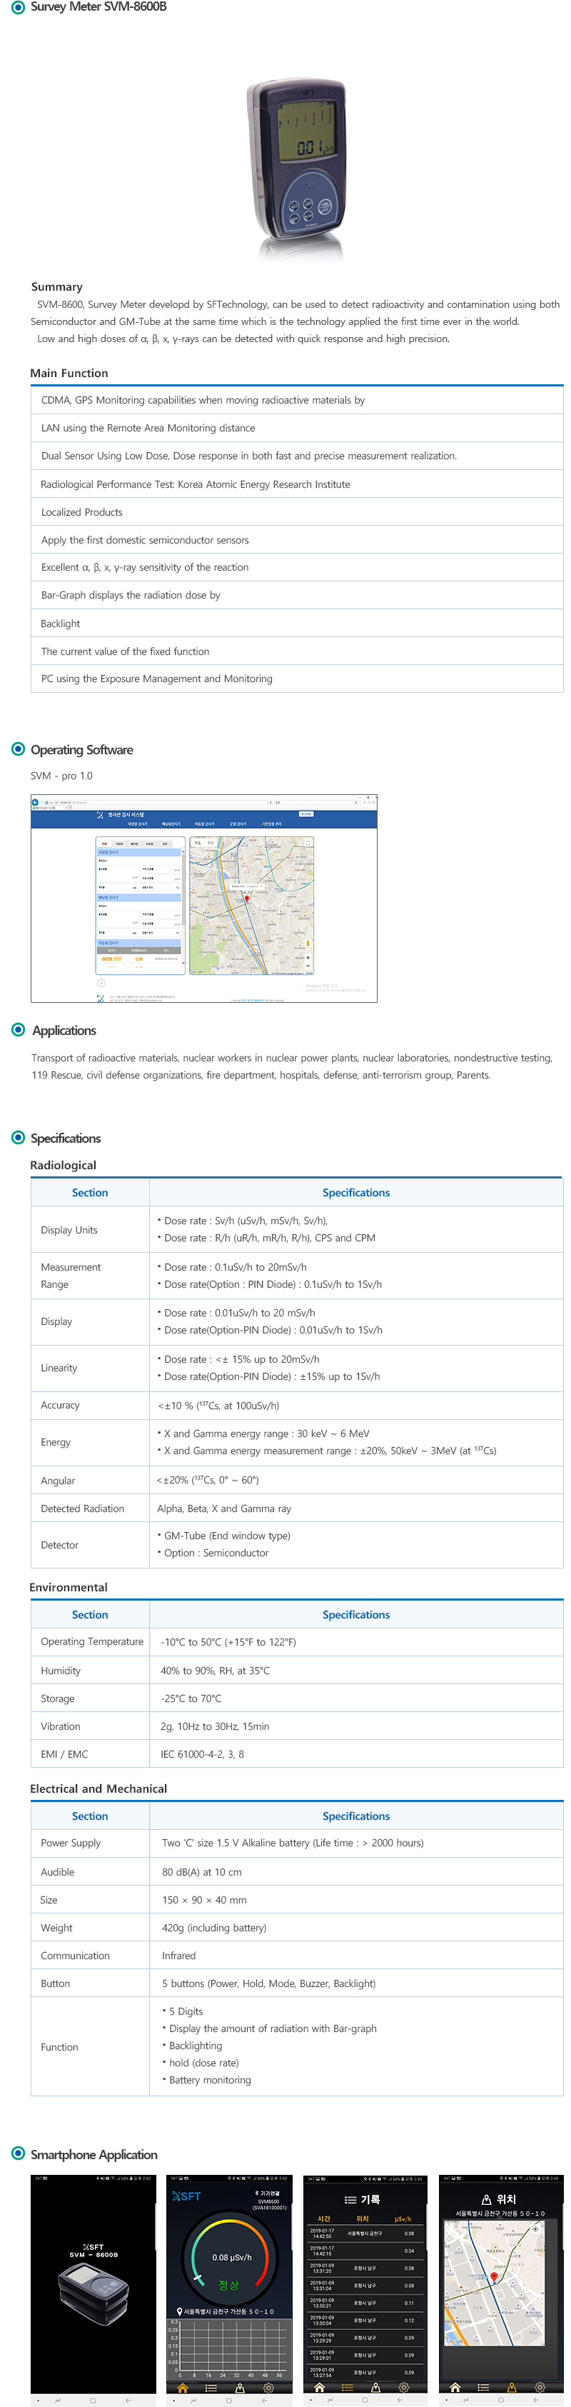This screenshot has width=571, height=2407.
Task: Tap the list icon in the dose gauge phone screen
Action: (211, 2388)
